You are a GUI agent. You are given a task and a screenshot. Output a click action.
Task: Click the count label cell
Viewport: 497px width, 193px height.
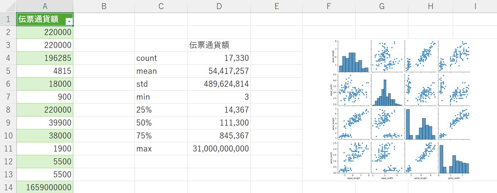click(161, 58)
